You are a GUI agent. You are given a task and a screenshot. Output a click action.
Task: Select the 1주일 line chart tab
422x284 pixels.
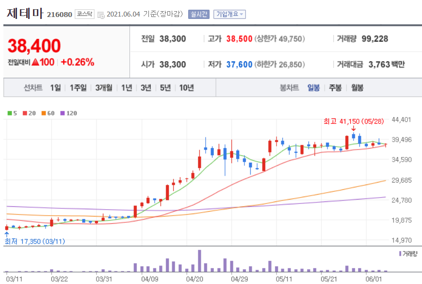point(78,87)
